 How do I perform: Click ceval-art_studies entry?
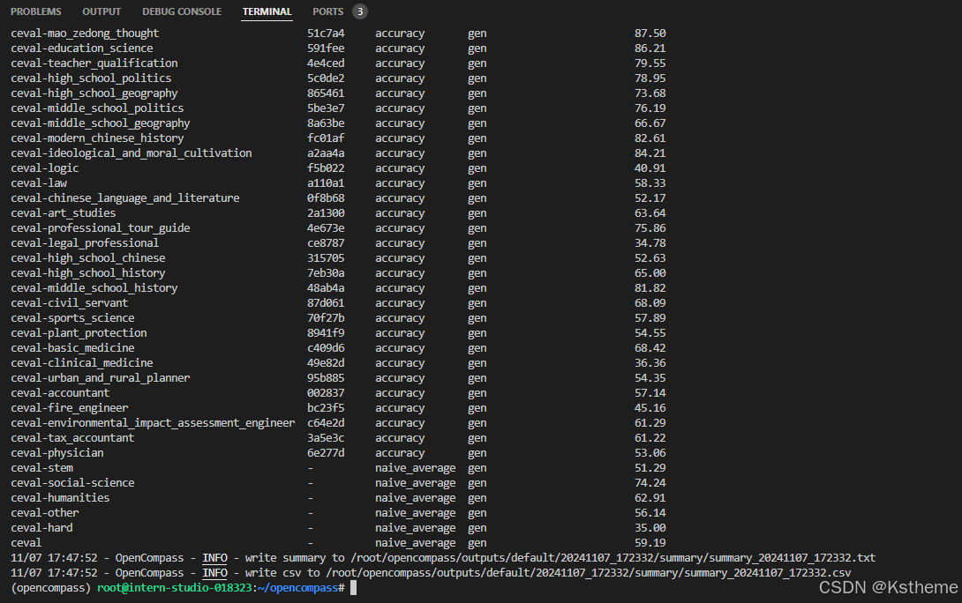click(x=64, y=212)
